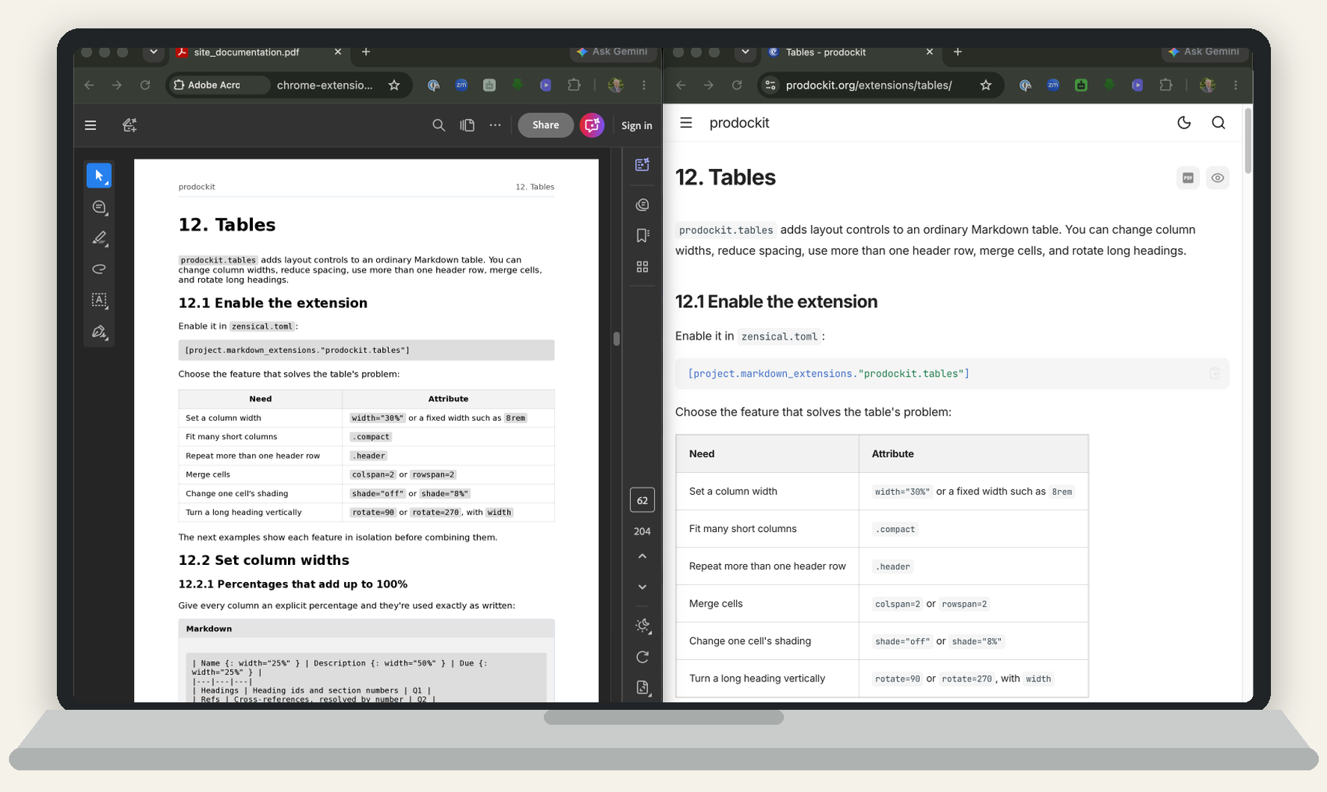Screen dimensions: 1327x792
Task: Select the signature pen tool
Action: pos(99,332)
